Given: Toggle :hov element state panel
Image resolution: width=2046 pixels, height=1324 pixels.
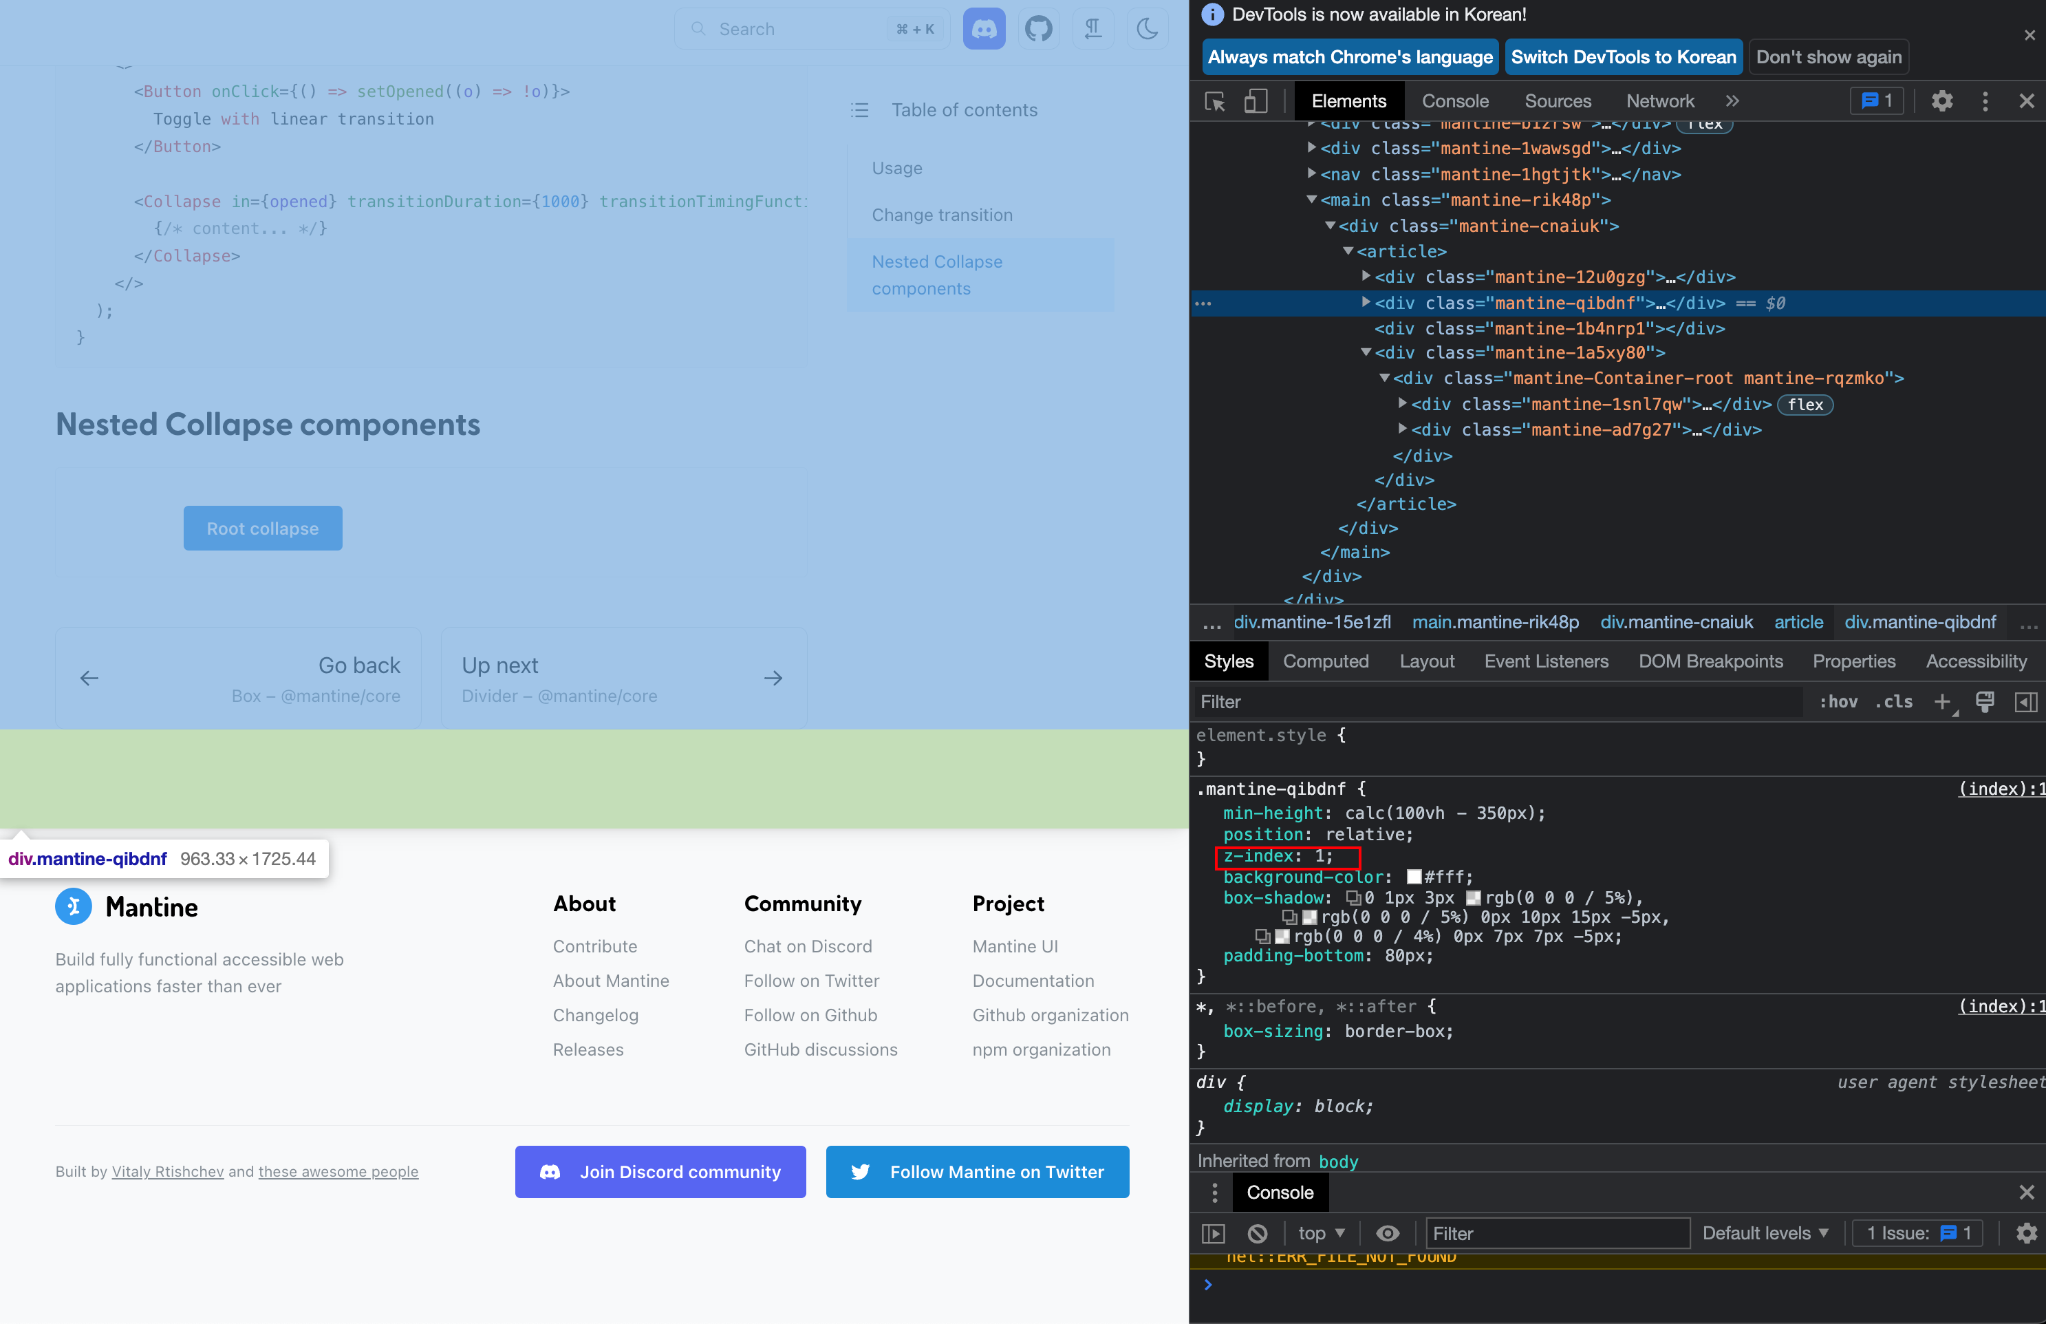Looking at the screenshot, I should (x=1838, y=701).
